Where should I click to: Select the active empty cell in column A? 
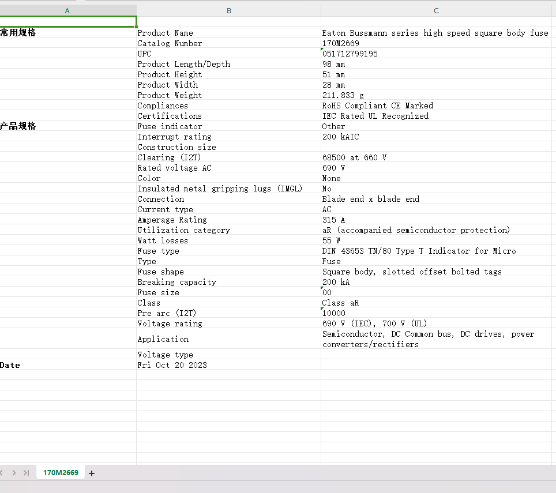(68, 21)
